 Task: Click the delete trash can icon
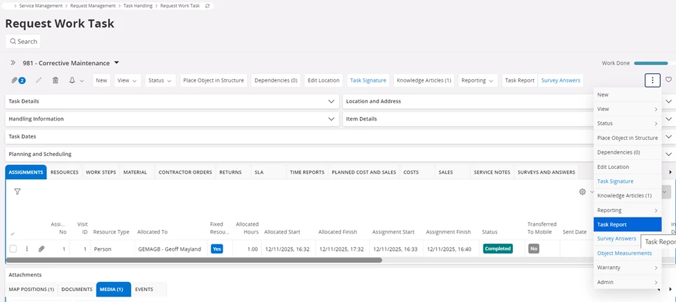point(55,80)
